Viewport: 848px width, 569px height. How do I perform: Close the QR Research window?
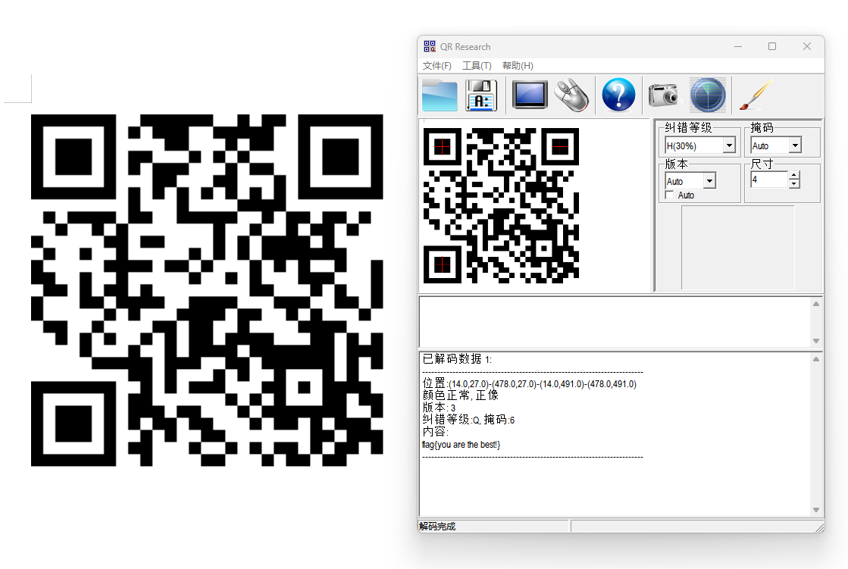(807, 46)
